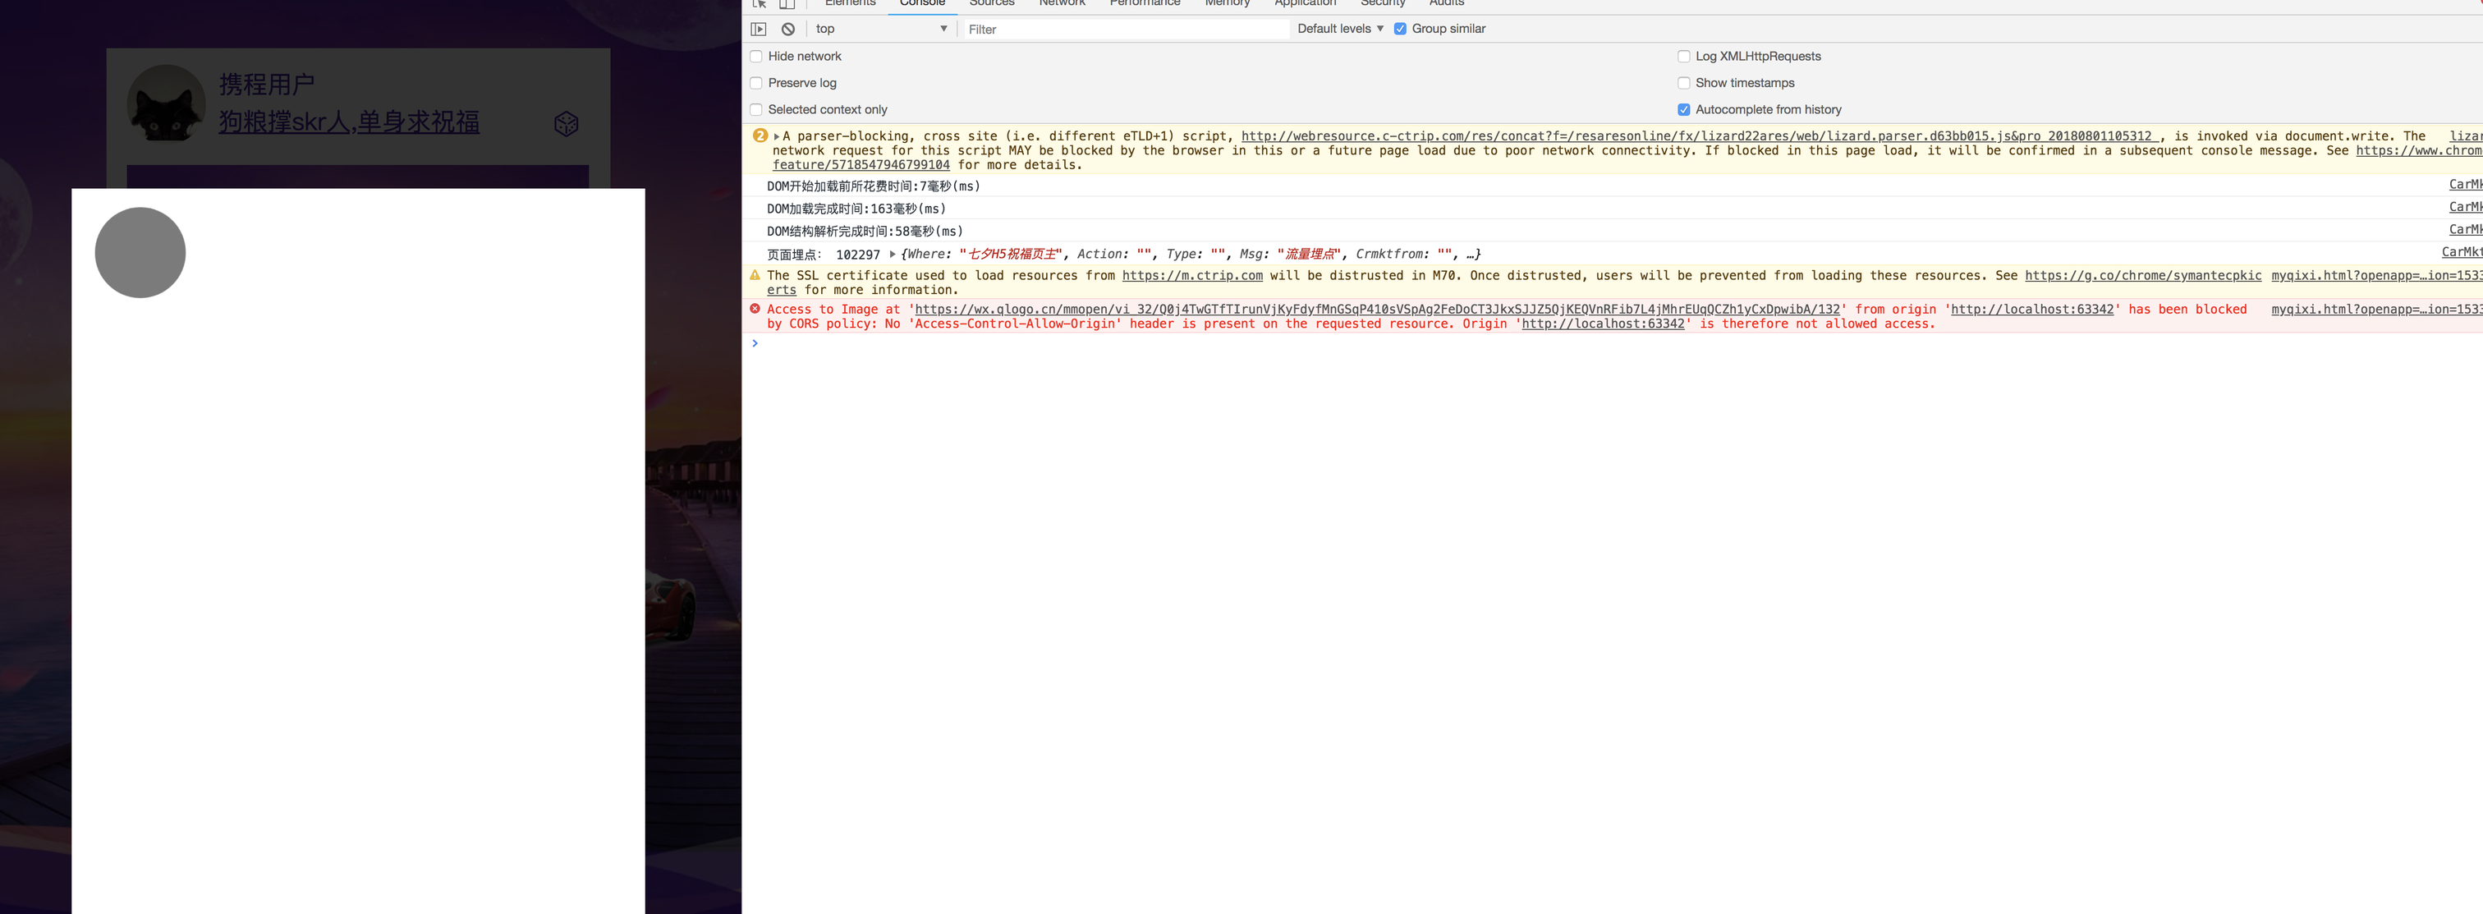This screenshot has height=914, width=2483.
Task: Click the red CORS error icon
Action: click(755, 309)
